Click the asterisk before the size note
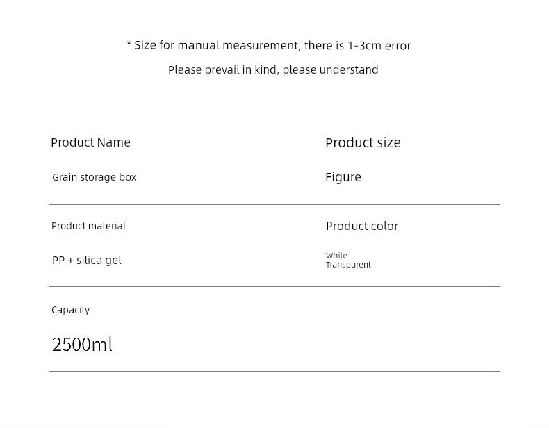Image resolution: width=549 pixels, height=428 pixels. [129, 44]
